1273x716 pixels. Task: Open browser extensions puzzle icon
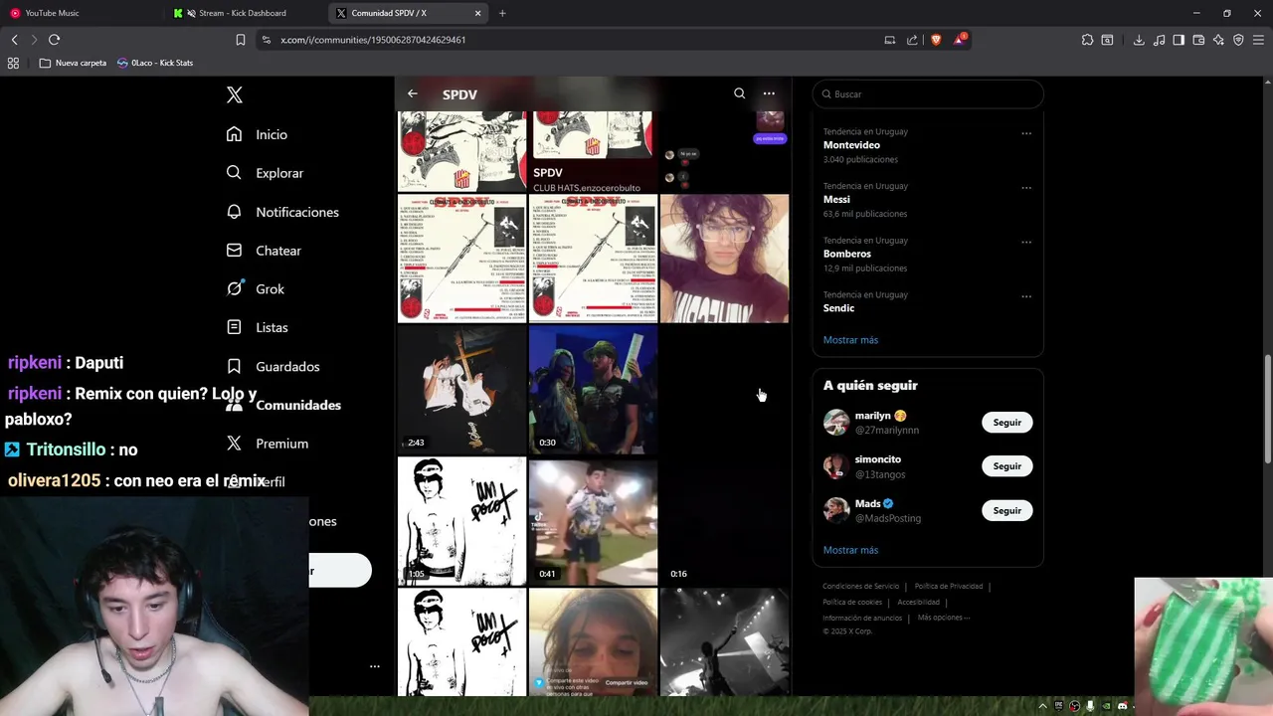[x=1087, y=40]
